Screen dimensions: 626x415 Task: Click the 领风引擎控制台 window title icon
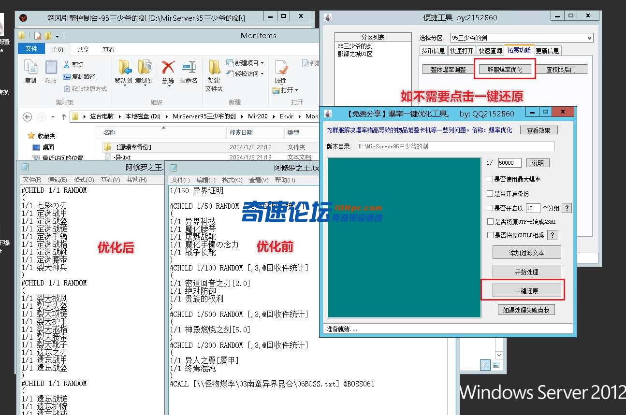click(23, 18)
